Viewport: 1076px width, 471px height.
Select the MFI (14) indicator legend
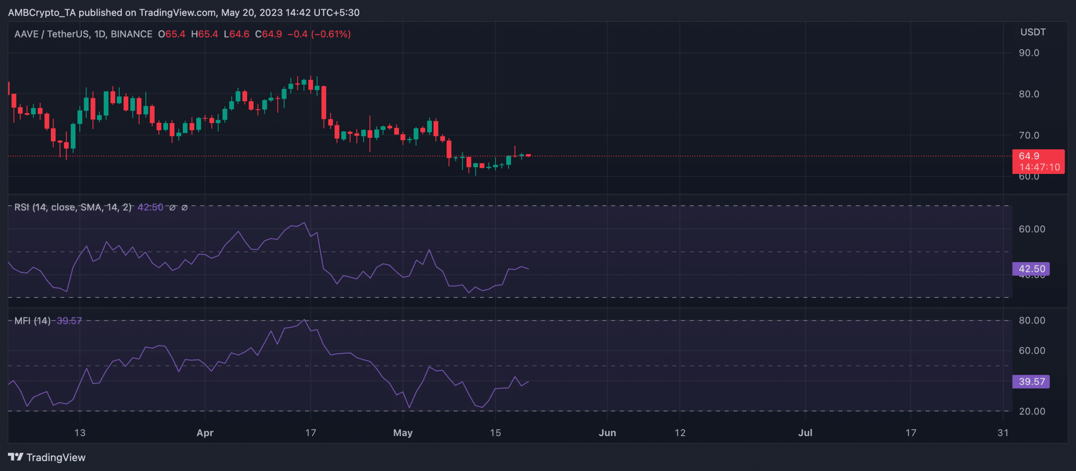32,321
